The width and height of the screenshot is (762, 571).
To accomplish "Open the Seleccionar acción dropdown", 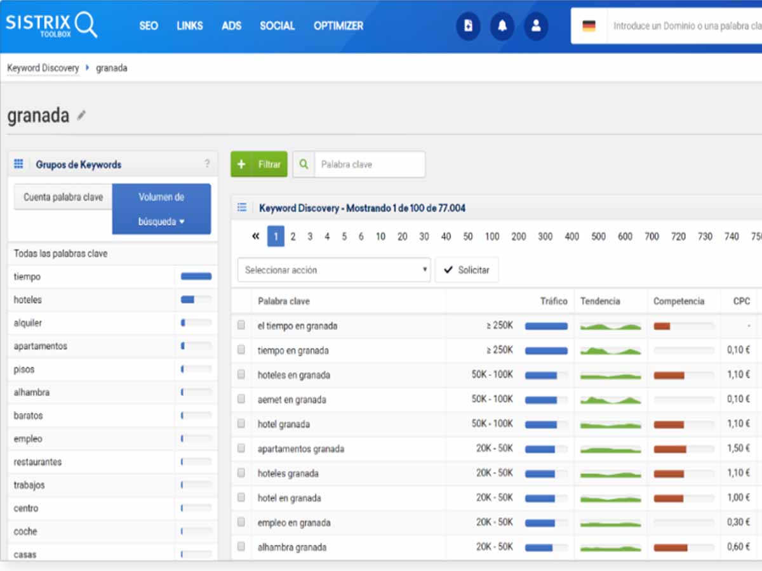I will (x=334, y=270).
